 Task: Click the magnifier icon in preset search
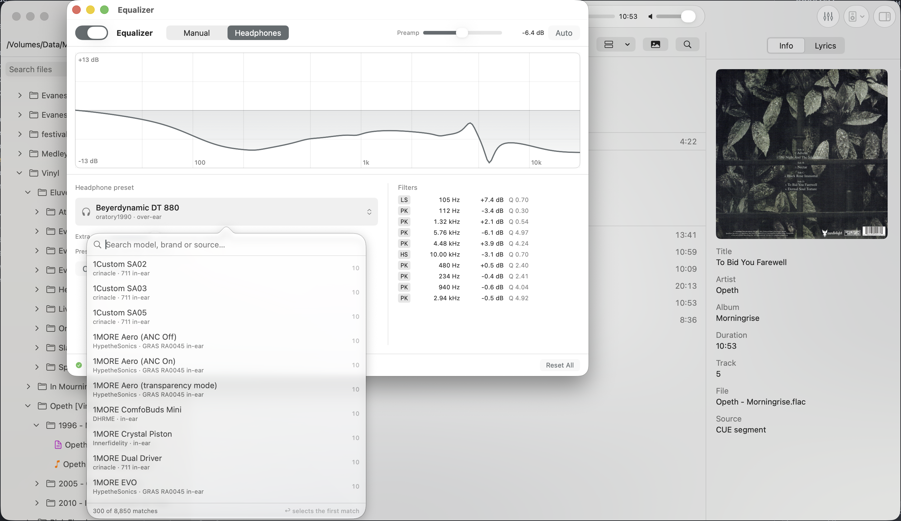click(97, 244)
